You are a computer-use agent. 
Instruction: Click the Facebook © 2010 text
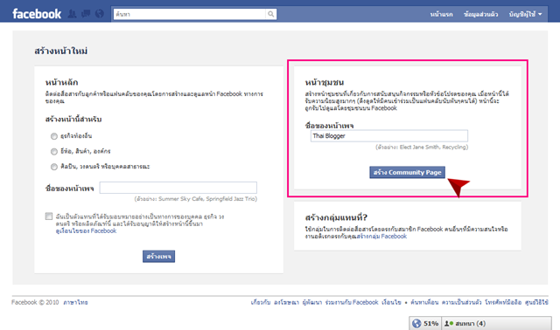coord(35,302)
